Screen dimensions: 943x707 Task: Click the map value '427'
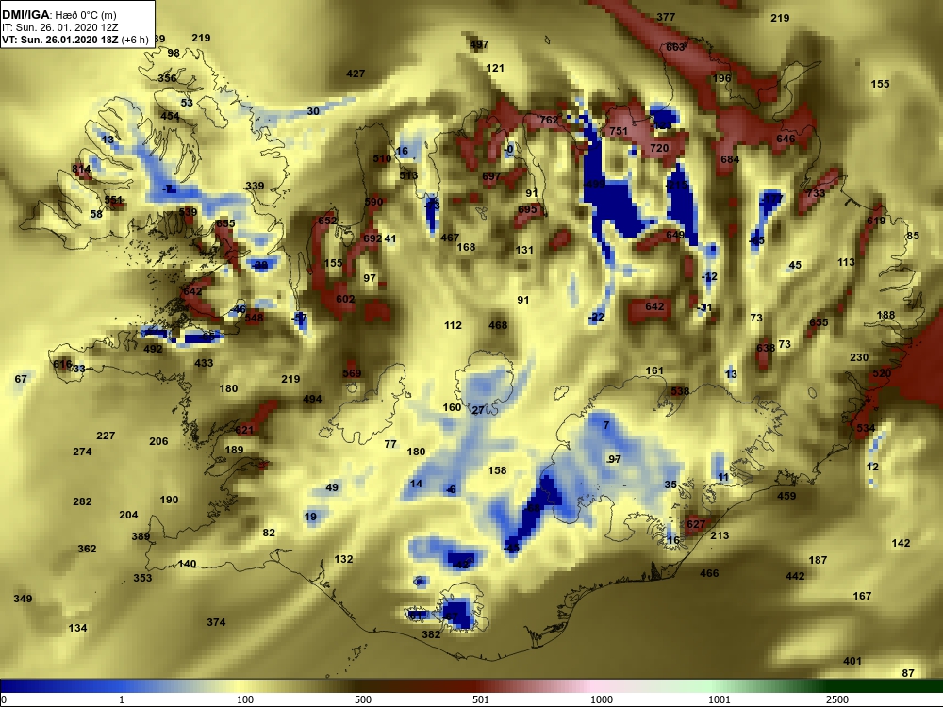pyautogui.click(x=356, y=74)
